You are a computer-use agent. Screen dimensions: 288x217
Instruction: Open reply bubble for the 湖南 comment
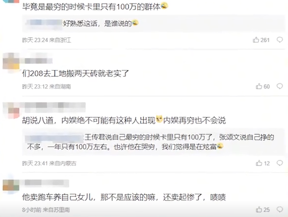click(x=280, y=86)
